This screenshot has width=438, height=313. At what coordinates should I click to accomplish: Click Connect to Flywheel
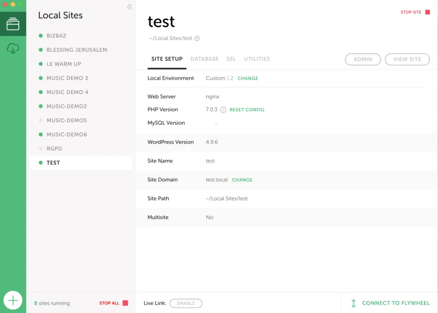tap(396, 303)
